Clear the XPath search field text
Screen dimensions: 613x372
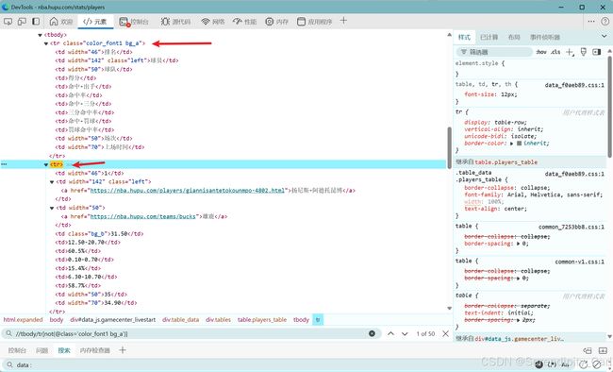(x=372, y=333)
